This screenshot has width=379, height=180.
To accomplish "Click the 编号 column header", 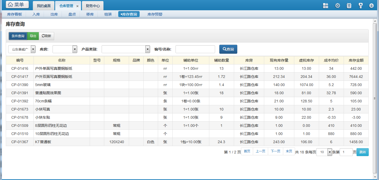I will 20,60.
